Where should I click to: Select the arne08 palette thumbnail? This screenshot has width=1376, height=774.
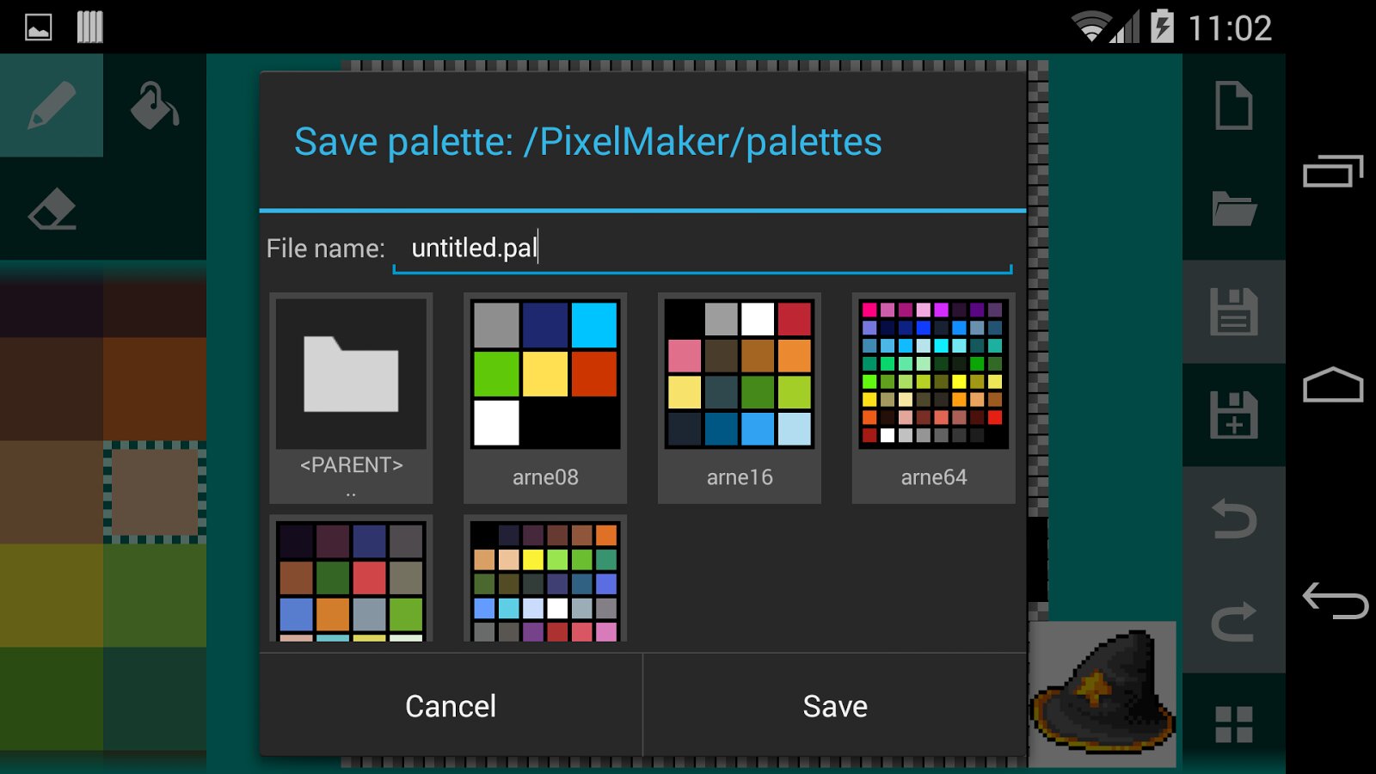click(545, 397)
